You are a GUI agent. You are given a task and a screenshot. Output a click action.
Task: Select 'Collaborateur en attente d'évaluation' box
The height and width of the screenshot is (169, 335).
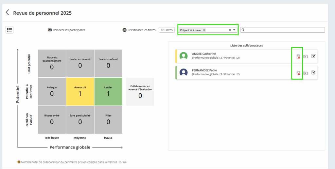tap(140, 92)
